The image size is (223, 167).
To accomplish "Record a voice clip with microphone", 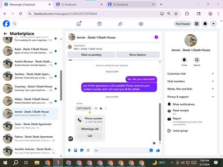I will pos(69,151).
